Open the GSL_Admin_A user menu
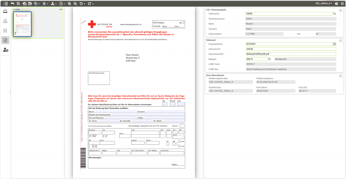Viewport: 346px width, 179px height. (323, 3)
